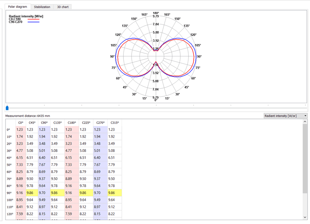Image resolution: width=310 pixels, height=224 pixels.
Task: Select the Polar diagram tab
Action: click(18, 7)
